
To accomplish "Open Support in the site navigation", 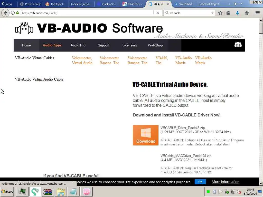I will [104, 45].
